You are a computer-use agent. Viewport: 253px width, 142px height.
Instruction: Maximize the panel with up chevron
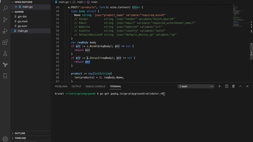pyautogui.click(x=240, y=86)
